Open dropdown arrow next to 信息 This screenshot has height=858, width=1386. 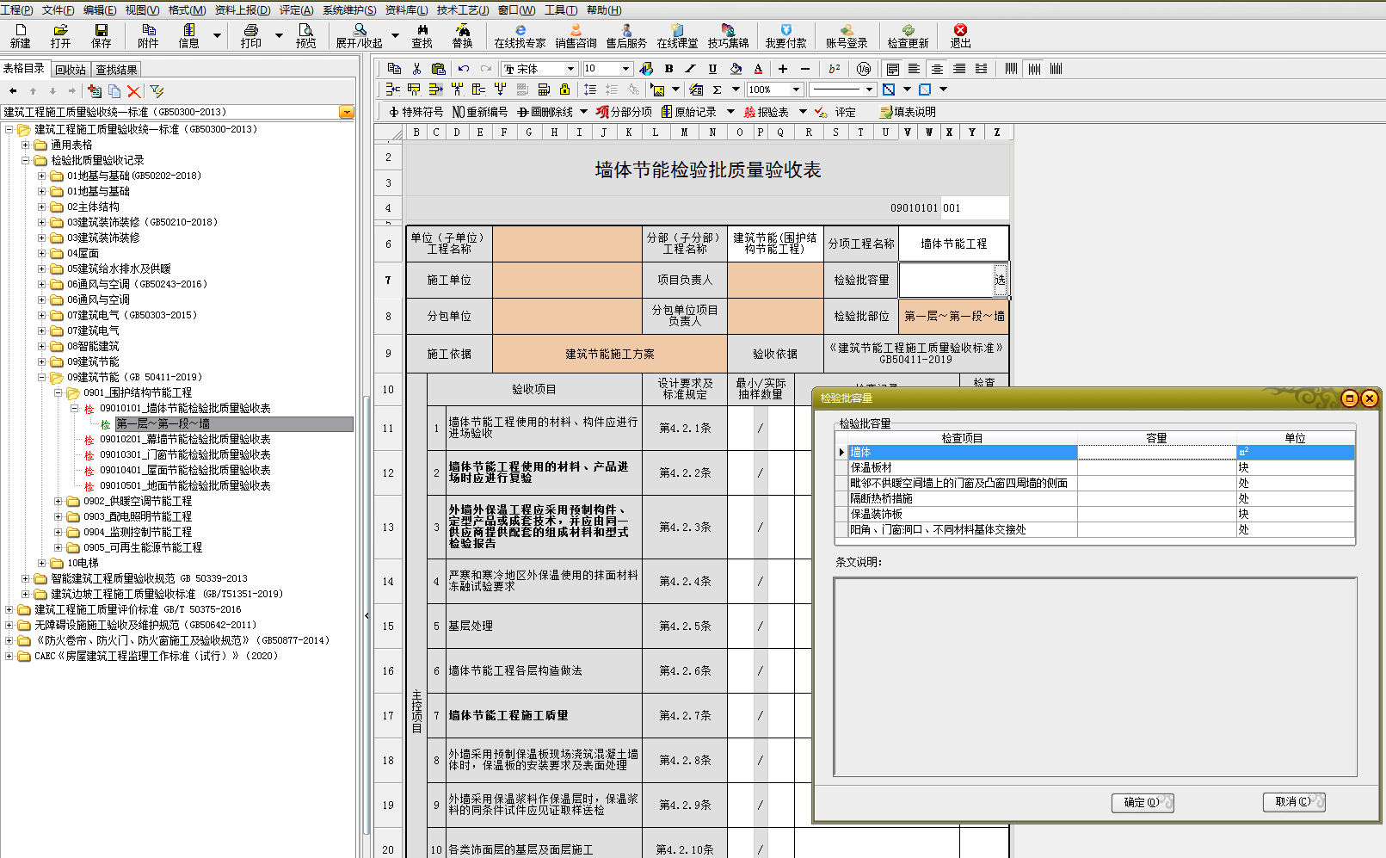[217, 36]
